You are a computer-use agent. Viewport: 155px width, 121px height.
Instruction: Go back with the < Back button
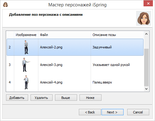pyautogui.click(x=90, y=112)
